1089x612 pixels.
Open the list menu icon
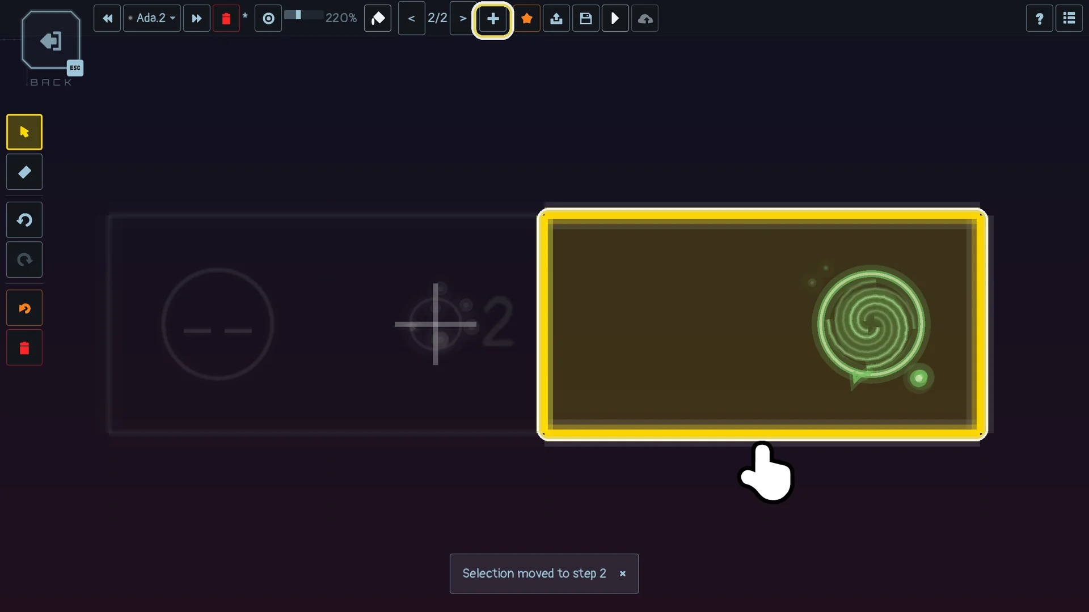click(x=1069, y=19)
